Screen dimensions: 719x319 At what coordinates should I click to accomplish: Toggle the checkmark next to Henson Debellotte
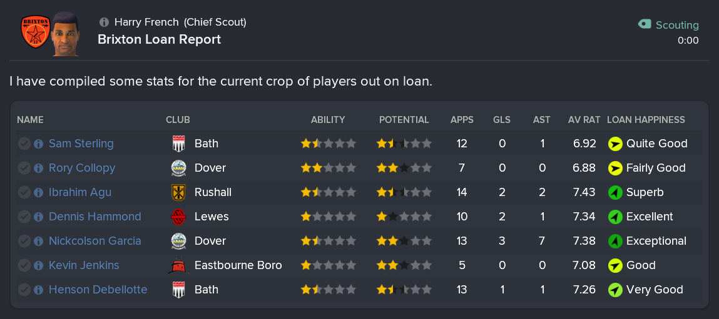[24, 290]
